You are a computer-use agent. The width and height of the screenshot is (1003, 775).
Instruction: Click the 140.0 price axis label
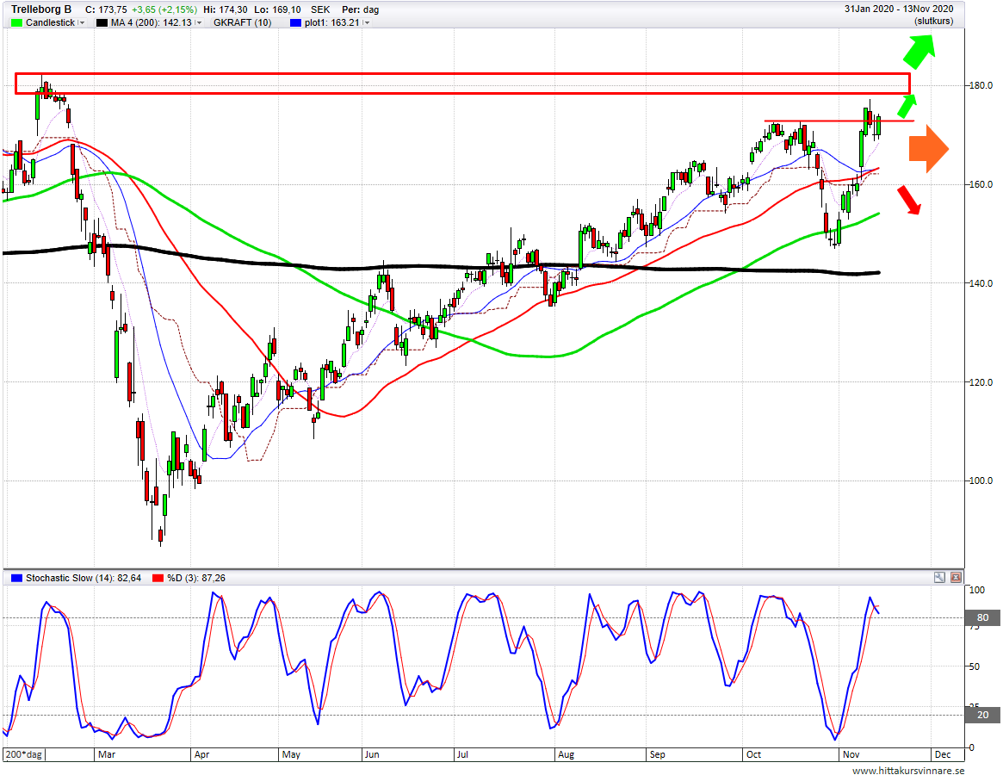click(981, 282)
